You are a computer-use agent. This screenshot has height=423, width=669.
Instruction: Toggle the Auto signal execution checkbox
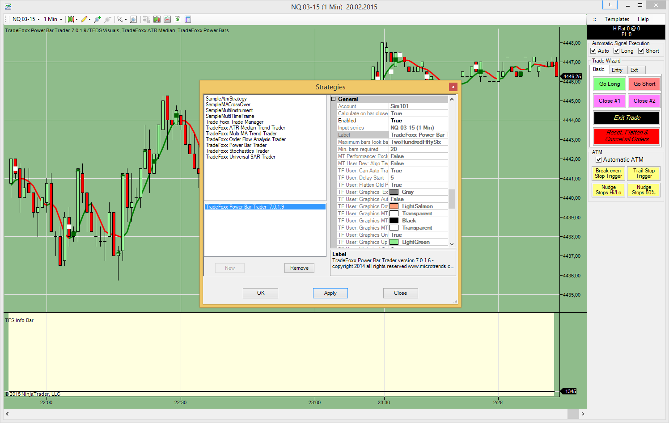[593, 51]
